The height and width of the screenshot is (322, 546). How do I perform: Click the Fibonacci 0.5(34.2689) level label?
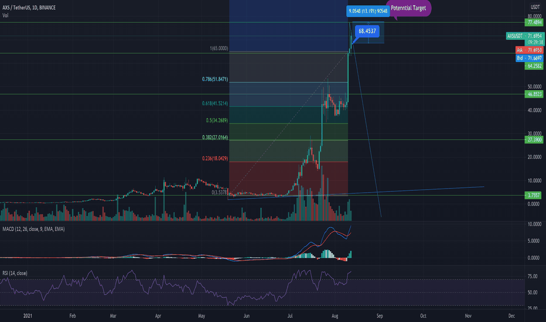[217, 121]
